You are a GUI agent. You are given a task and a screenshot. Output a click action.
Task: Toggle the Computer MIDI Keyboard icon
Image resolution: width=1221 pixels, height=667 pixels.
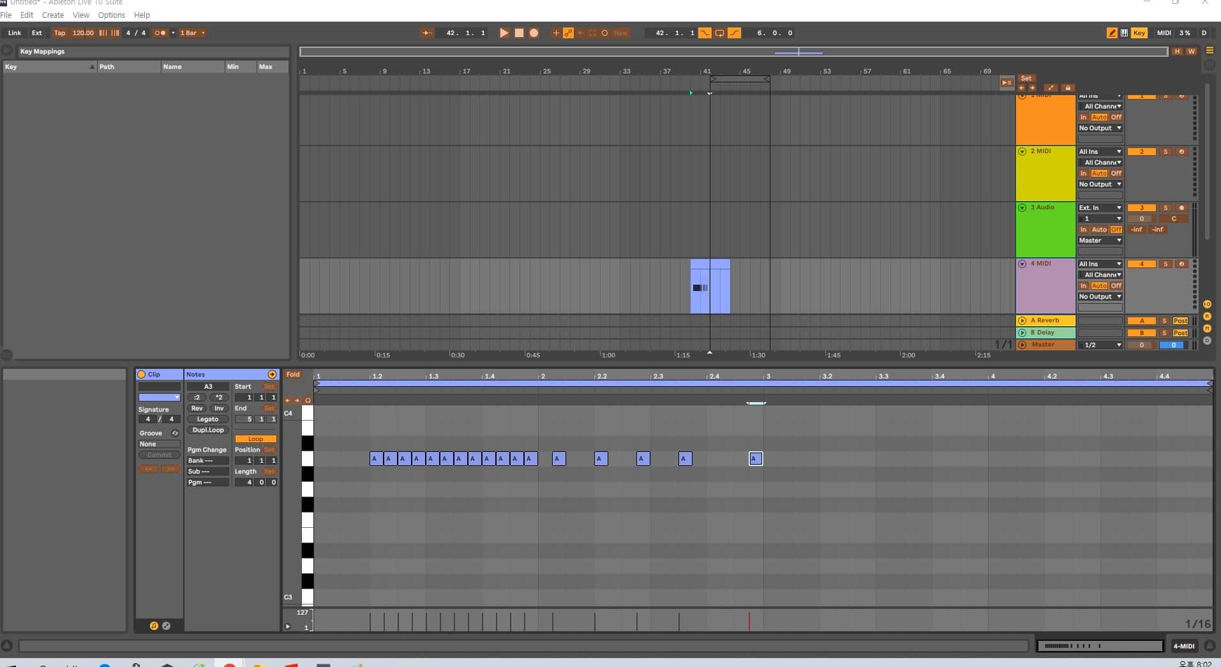1124,33
